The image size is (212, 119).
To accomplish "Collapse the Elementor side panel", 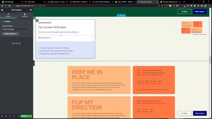I will (34, 63).
